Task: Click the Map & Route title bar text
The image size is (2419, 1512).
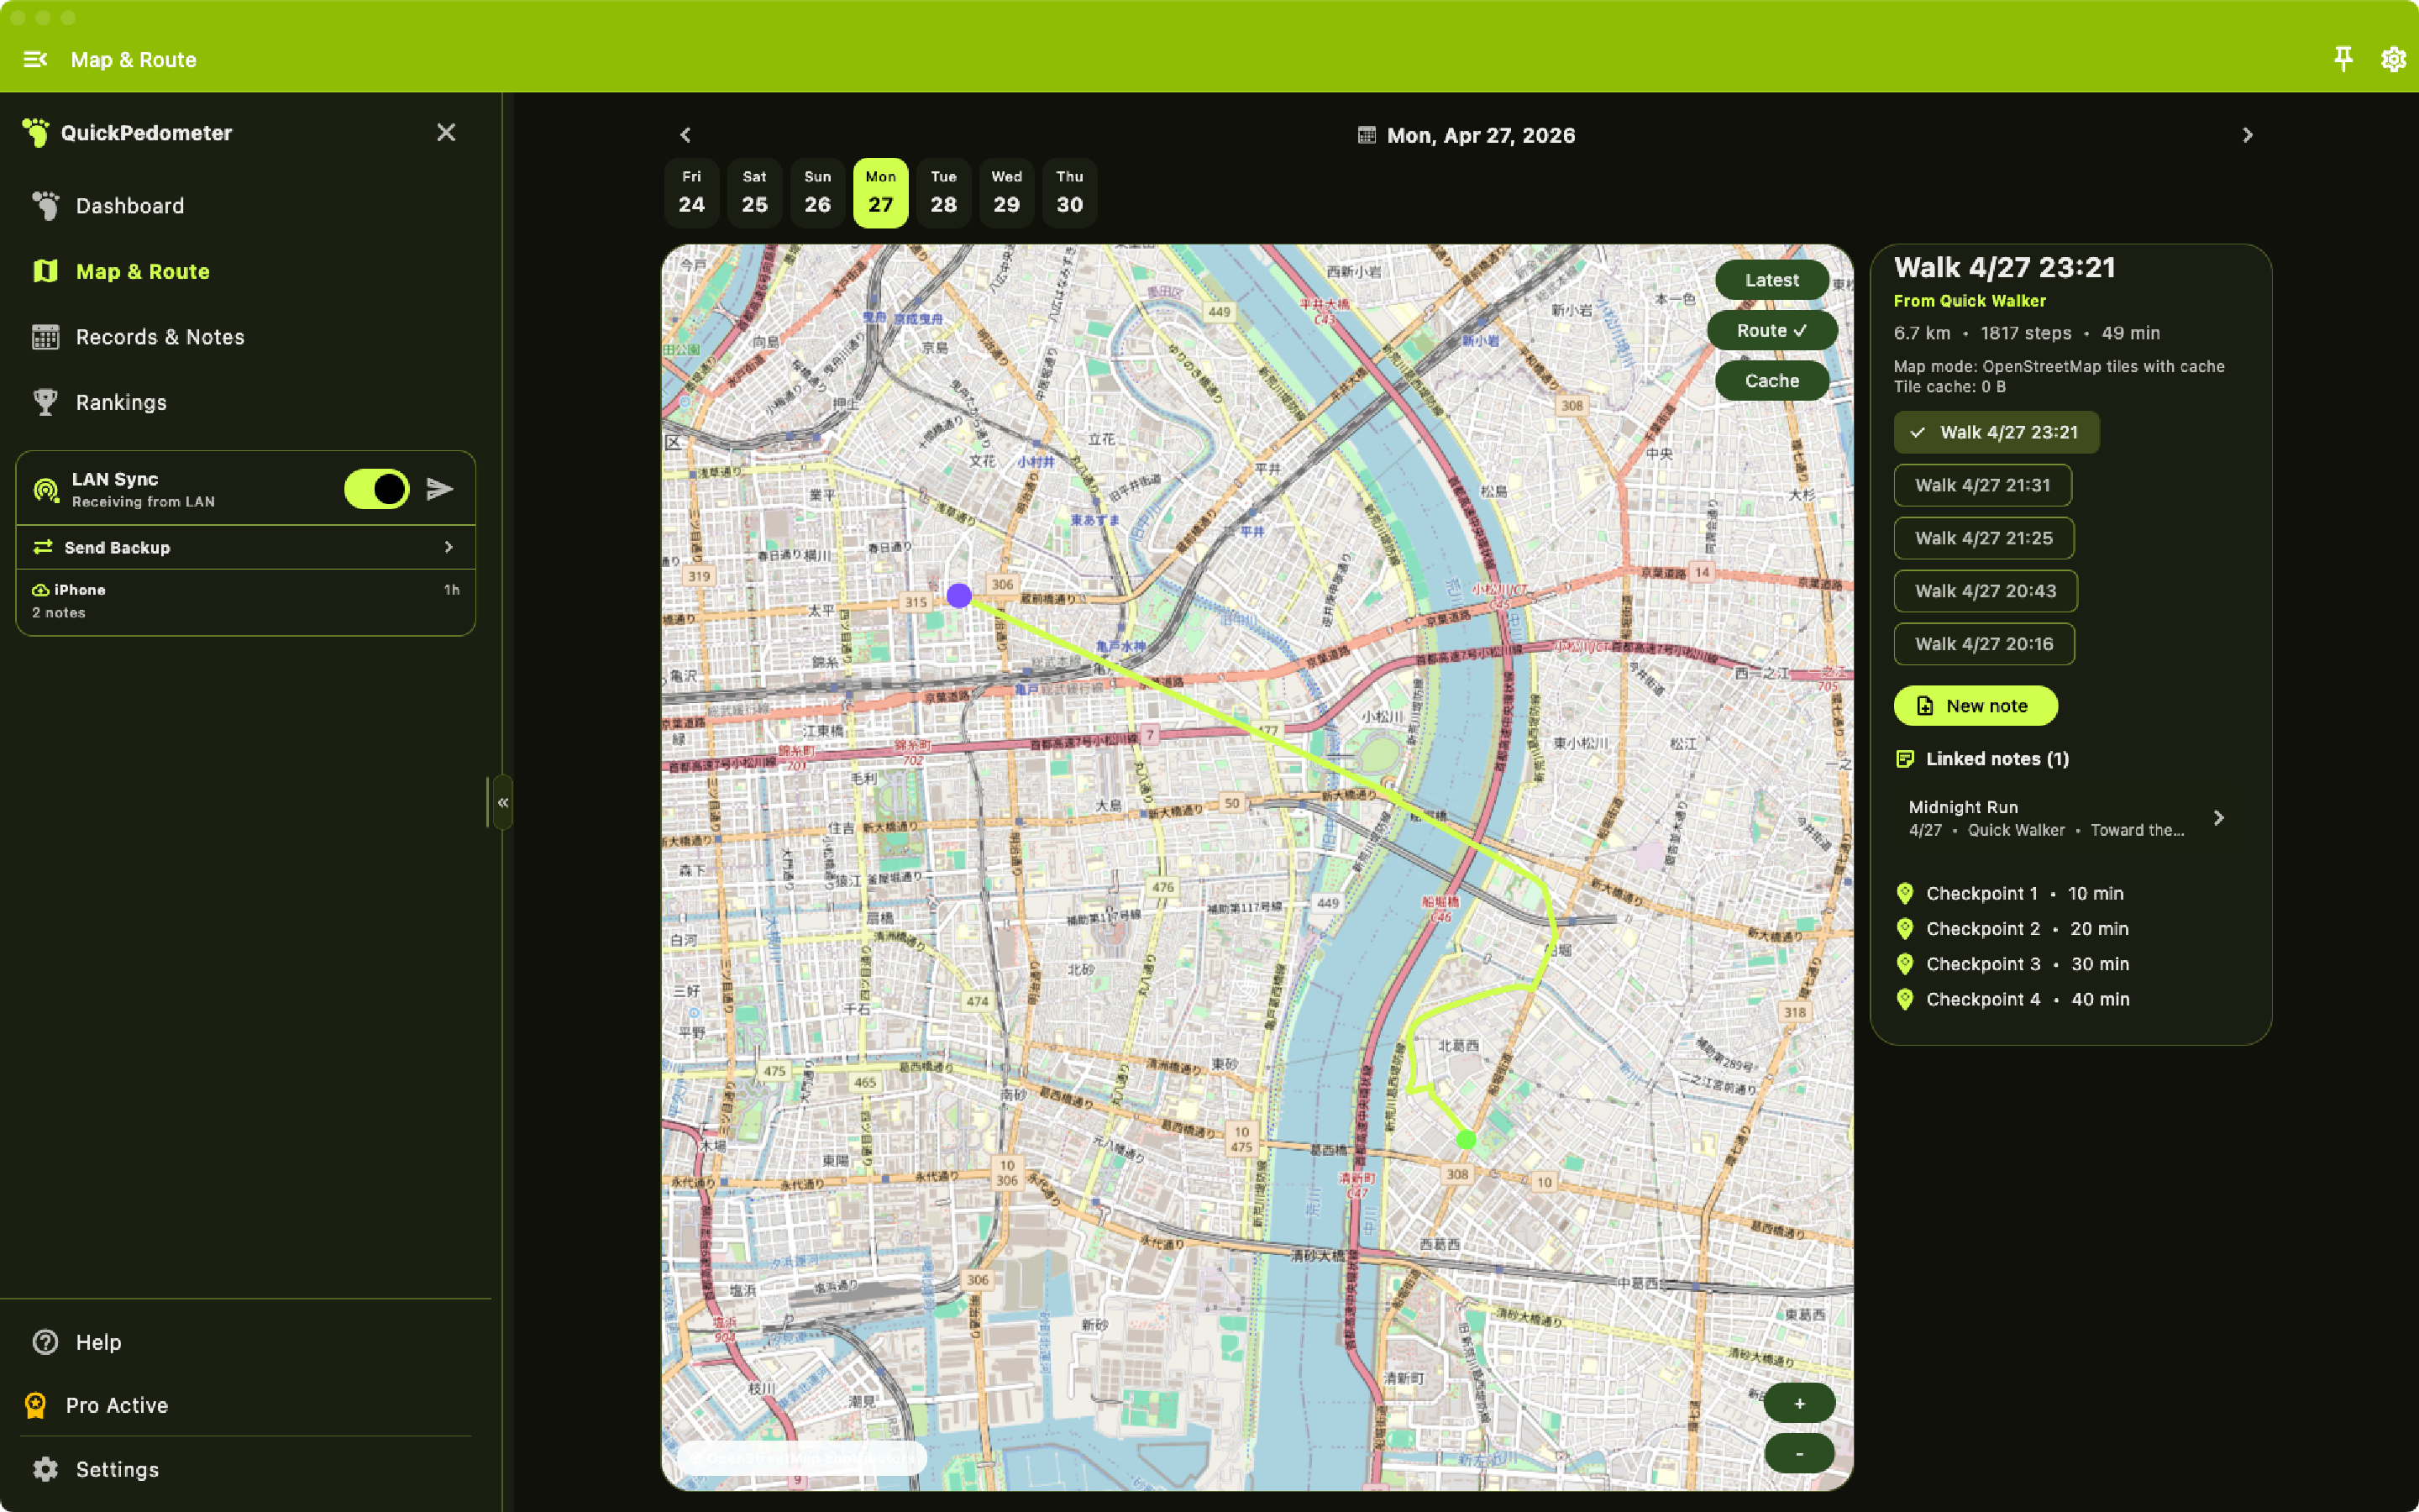Action: pos(133,60)
